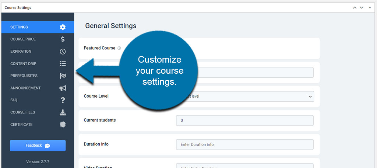Open the Settings tab
Screen dimensions: 377x168
click(x=38, y=27)
